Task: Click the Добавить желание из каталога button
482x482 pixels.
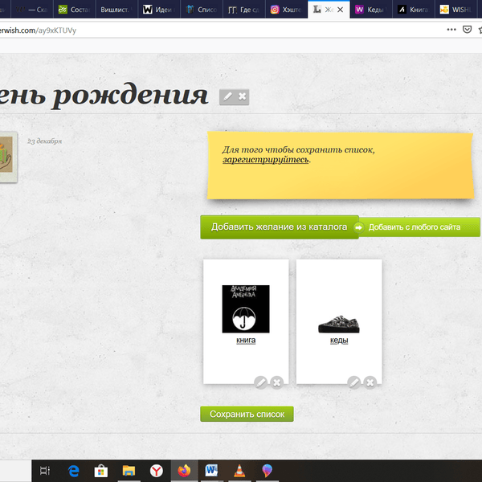Action: click(279, 227)
